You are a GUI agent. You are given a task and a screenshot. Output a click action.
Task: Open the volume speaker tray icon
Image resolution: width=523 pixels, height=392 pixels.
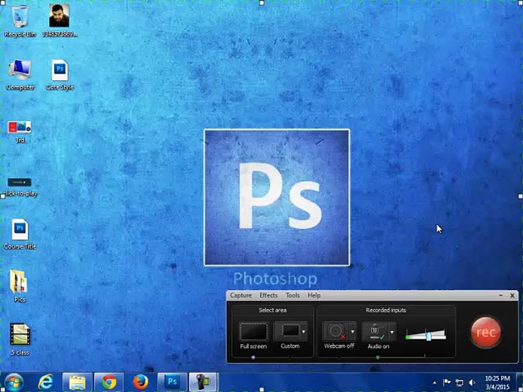pyautogui.click(x=472, y=383)
